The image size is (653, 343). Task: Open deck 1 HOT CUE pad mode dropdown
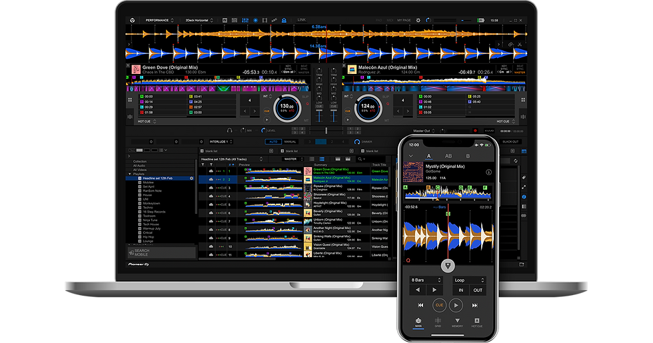click(x=147, y=121)
